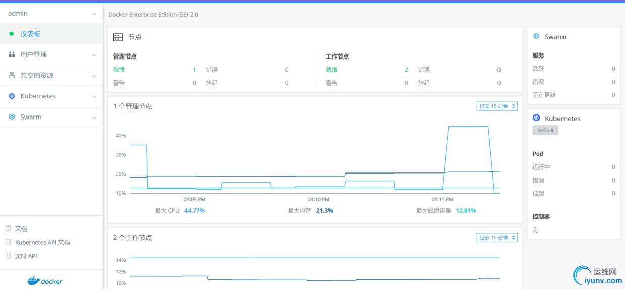
Task: Expand the admin account dropdown
Action: coord(94,14)
